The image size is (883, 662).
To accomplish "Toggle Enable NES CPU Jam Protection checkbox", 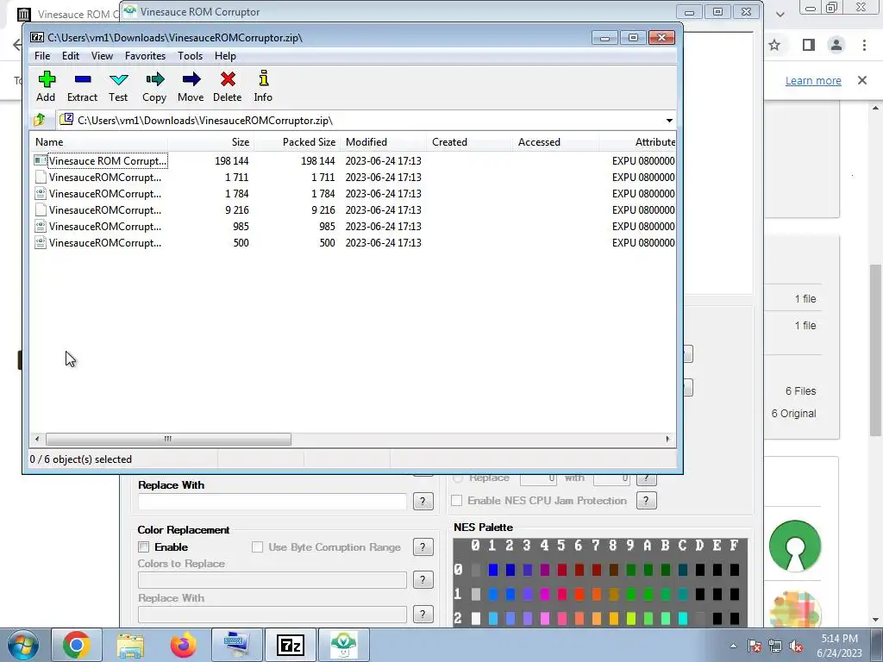I will pyautogui.click(x=457, y=501).
